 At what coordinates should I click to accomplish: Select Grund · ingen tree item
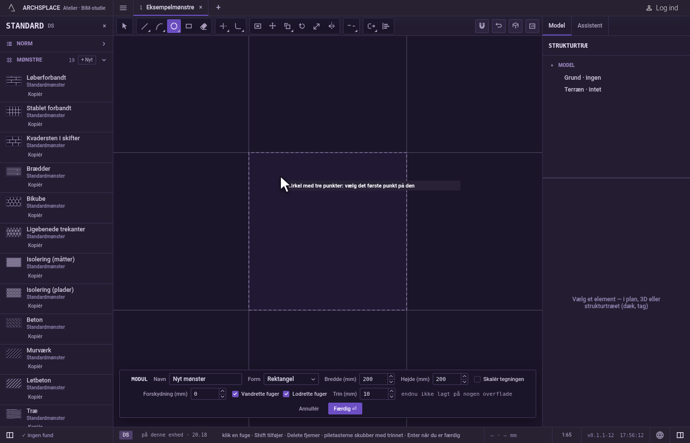[583, 78]
